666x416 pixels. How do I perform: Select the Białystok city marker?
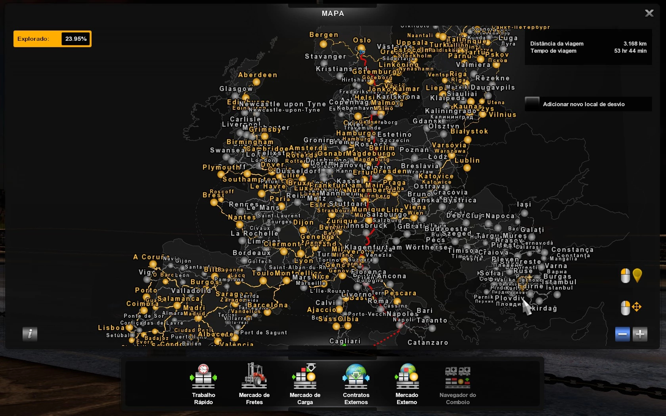point(468,140)
